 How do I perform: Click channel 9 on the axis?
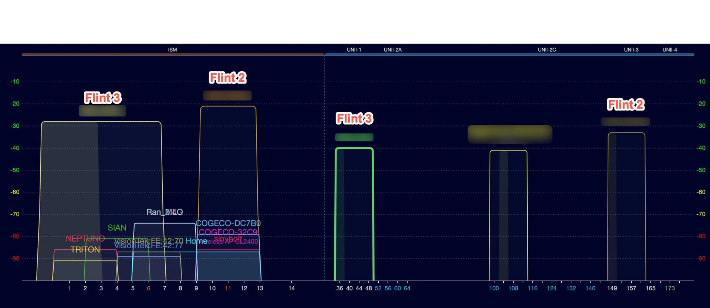point(196,288)
